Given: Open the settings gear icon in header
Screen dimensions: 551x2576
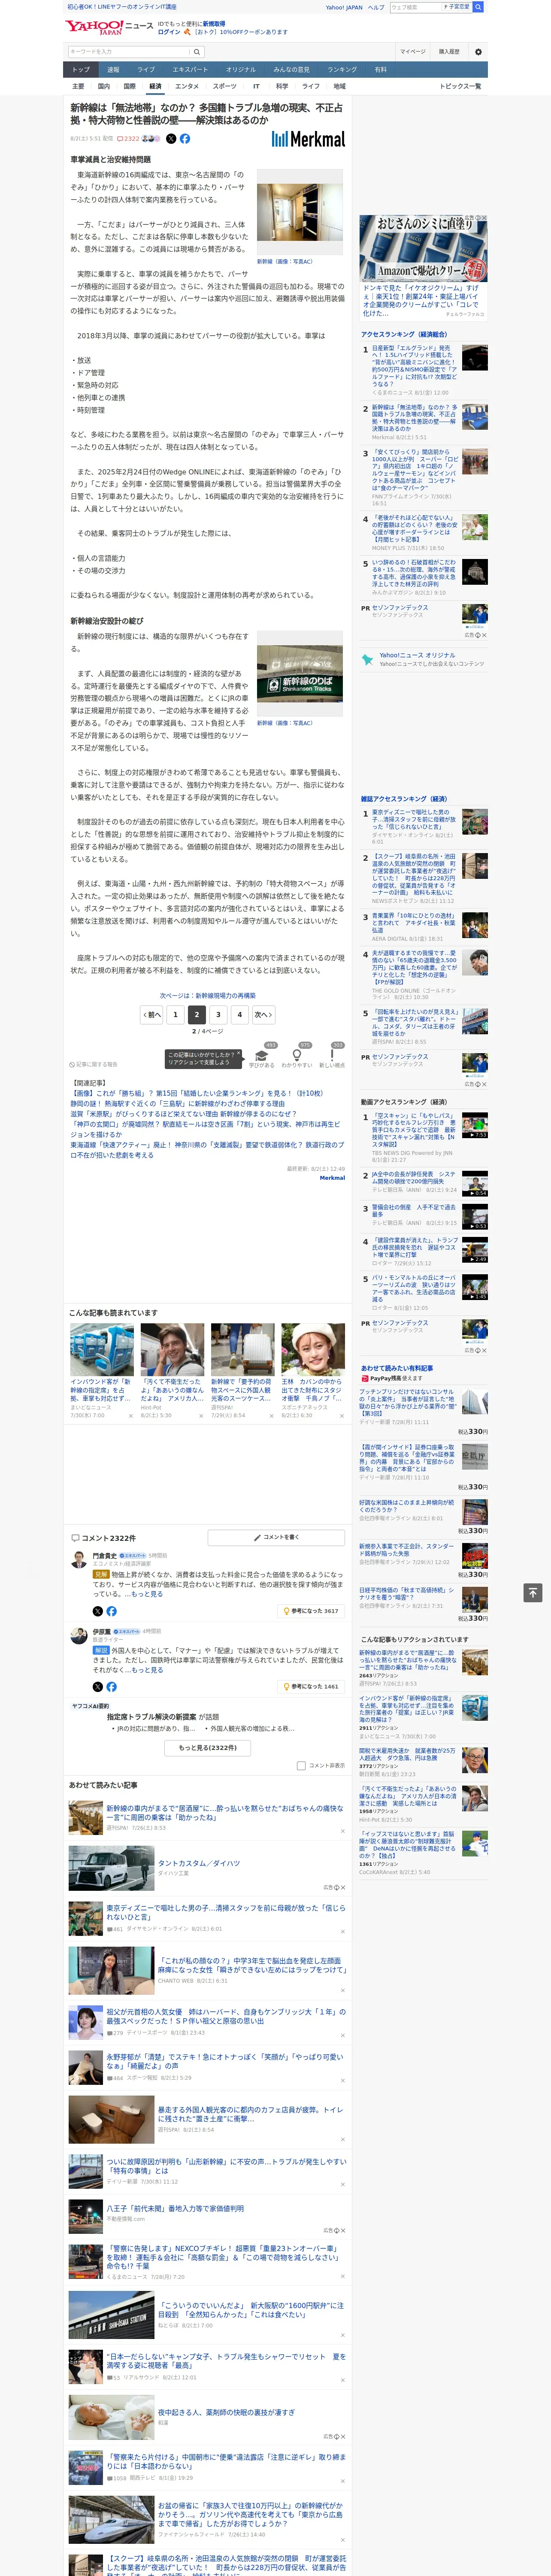Looking at the screenshot, I should tap(478, 52).
